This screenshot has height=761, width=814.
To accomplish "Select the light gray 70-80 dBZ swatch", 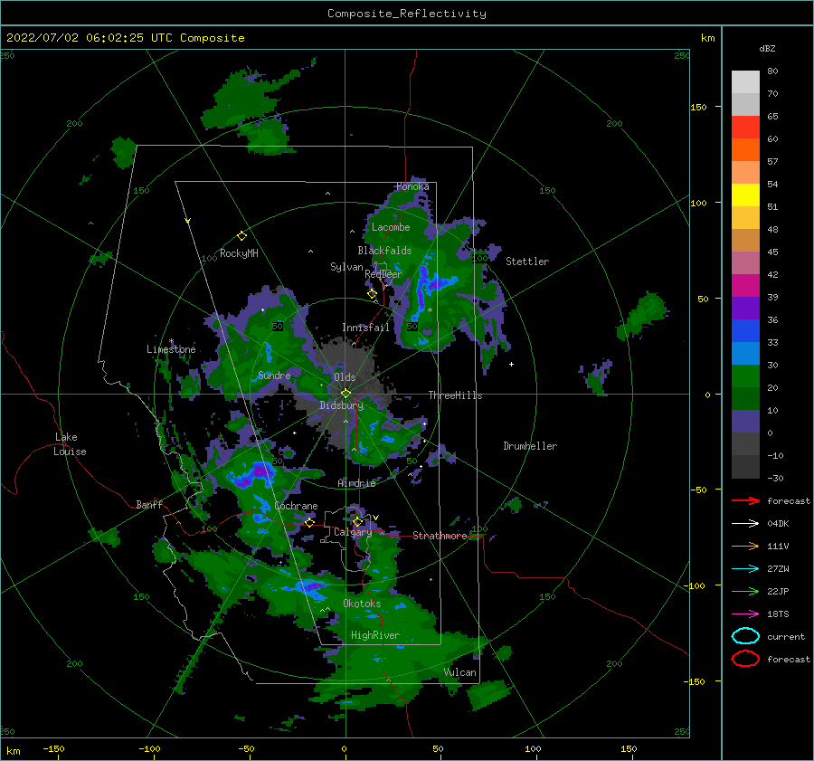I will (745, 81).
